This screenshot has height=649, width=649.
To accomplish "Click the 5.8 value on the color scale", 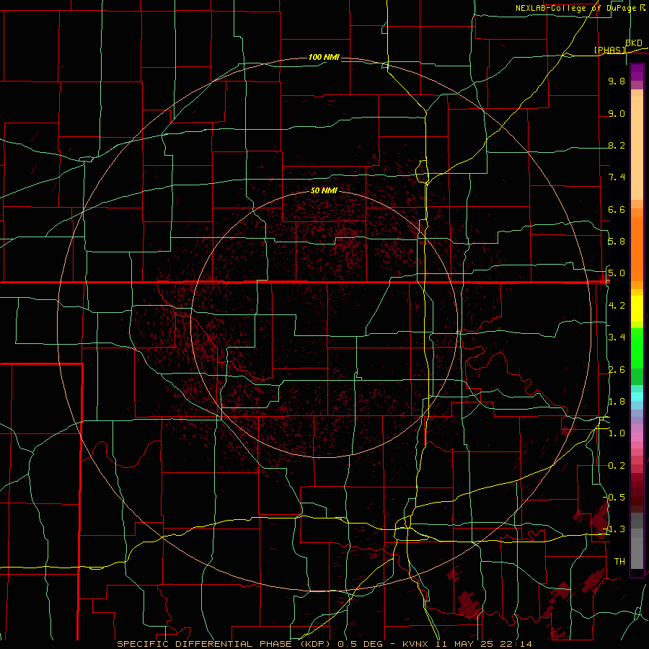I will [617, 242].
